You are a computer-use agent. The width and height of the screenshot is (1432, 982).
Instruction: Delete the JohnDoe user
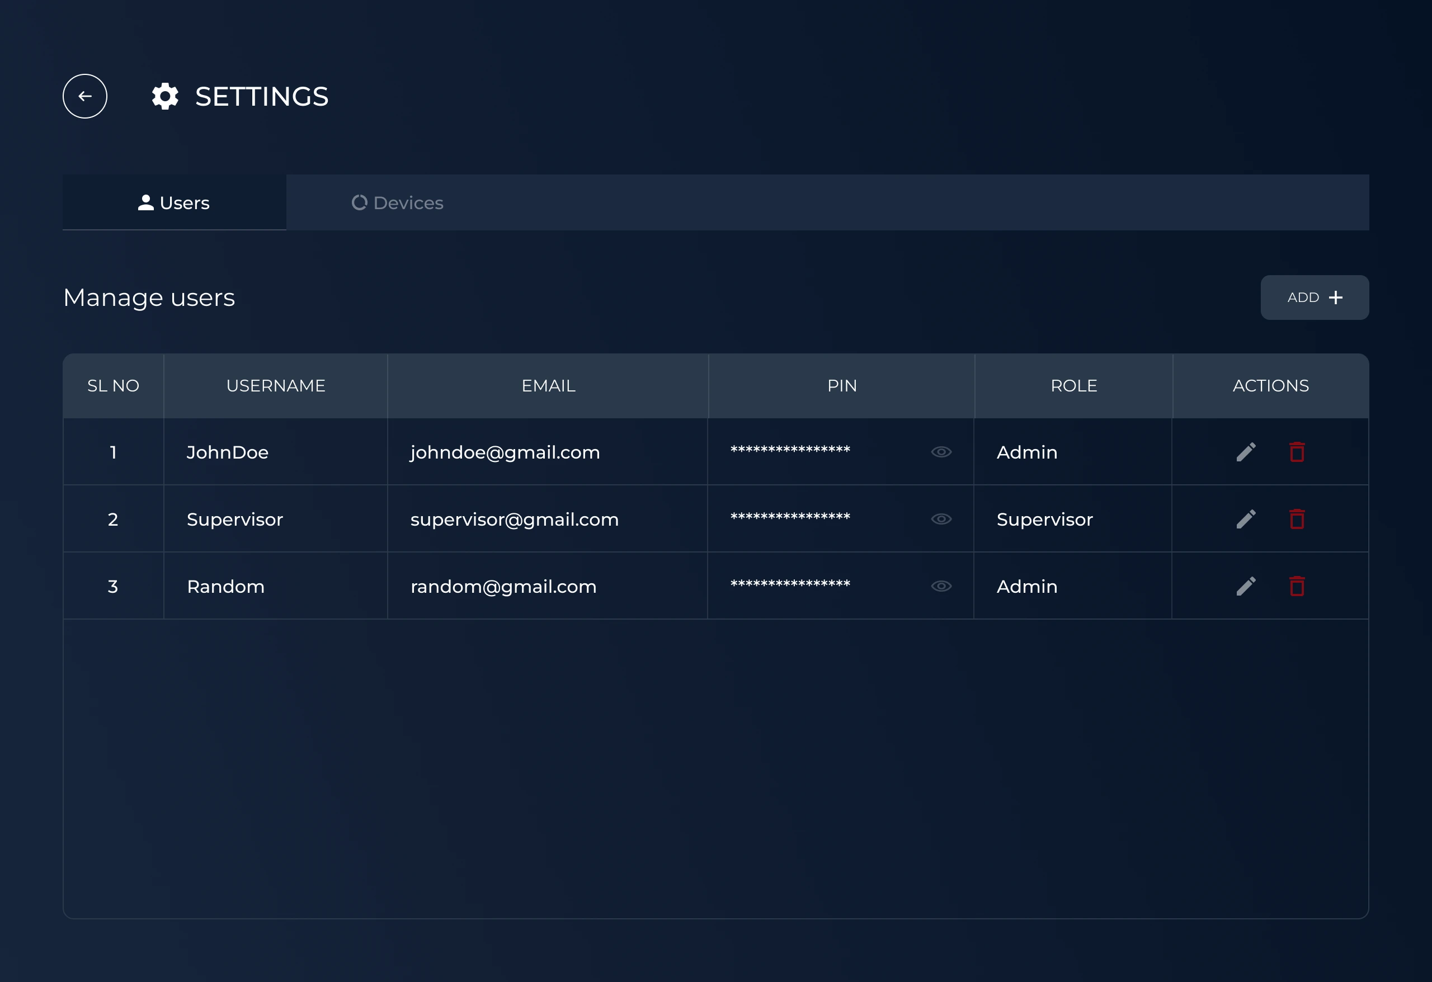pyautogui.click(x=1297, y=451)
